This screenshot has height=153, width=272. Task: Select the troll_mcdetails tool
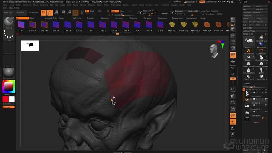pyautogui.click(x=249, y=71)
